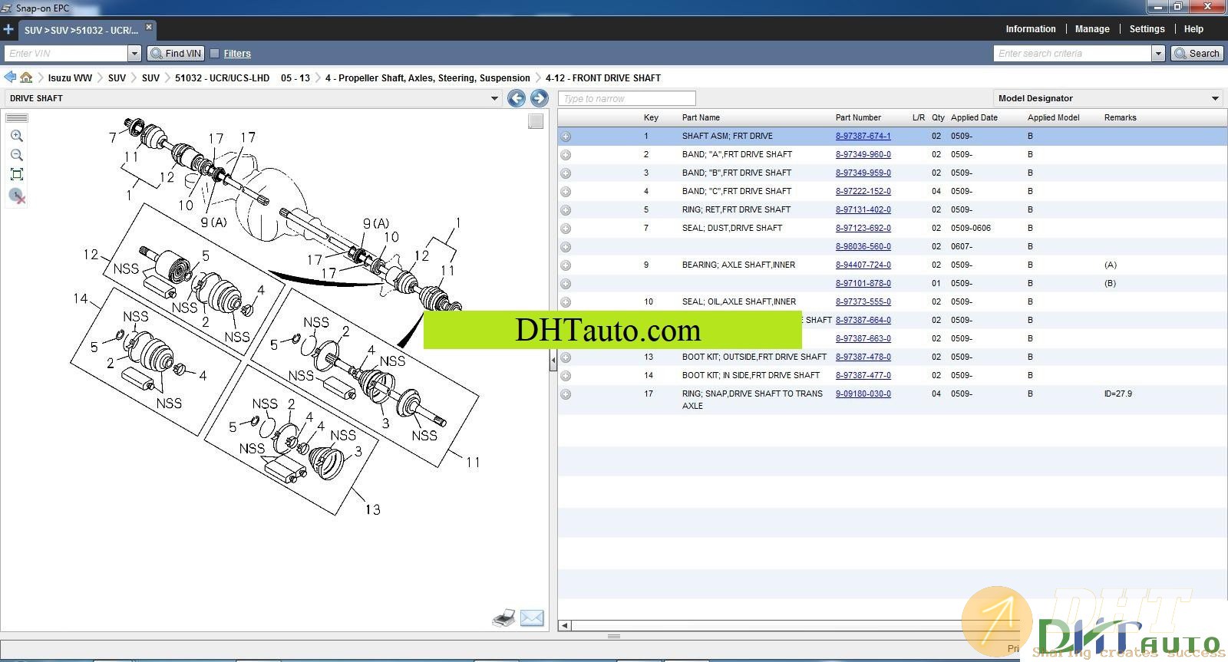Open Settings menu
1228x662 pixels.
click(1147, 29)
